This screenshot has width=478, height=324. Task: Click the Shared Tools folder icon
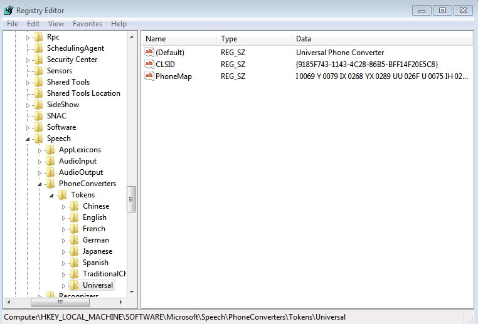[x=39, y=82]
